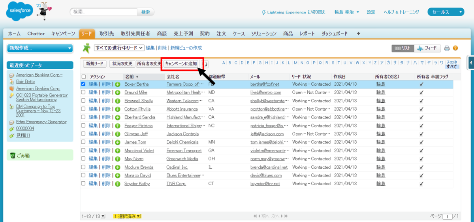Click the green plus icon for Snyder Kathy
The height and width of the screenshot is (222, 474).
tap(118, 184)
